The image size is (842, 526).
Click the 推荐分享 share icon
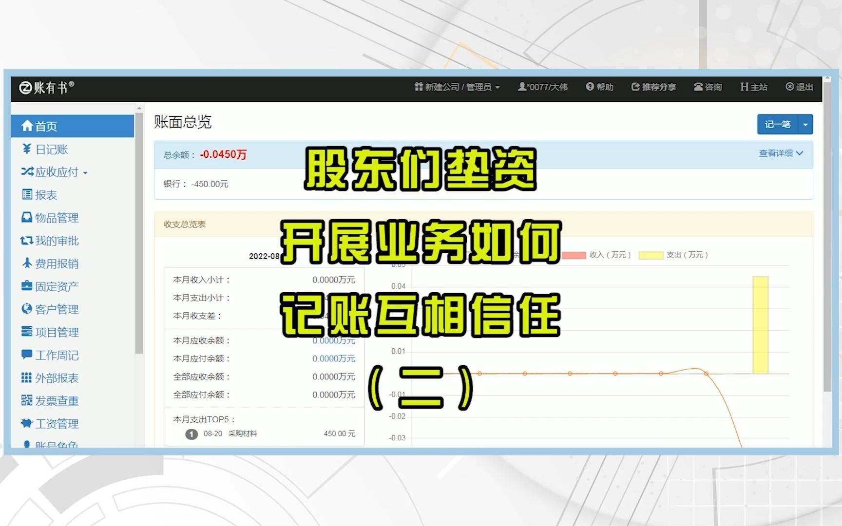[x=635, y=87]
